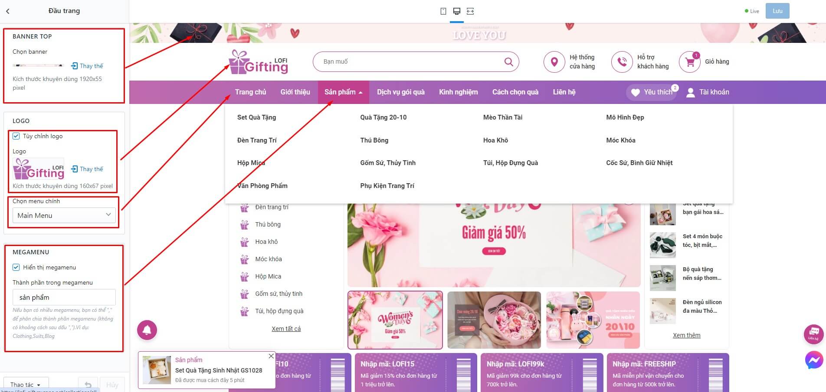Screen dimensions: 826x392
Task: Click the Xem thêm link
Action: (x=687, y=335)
